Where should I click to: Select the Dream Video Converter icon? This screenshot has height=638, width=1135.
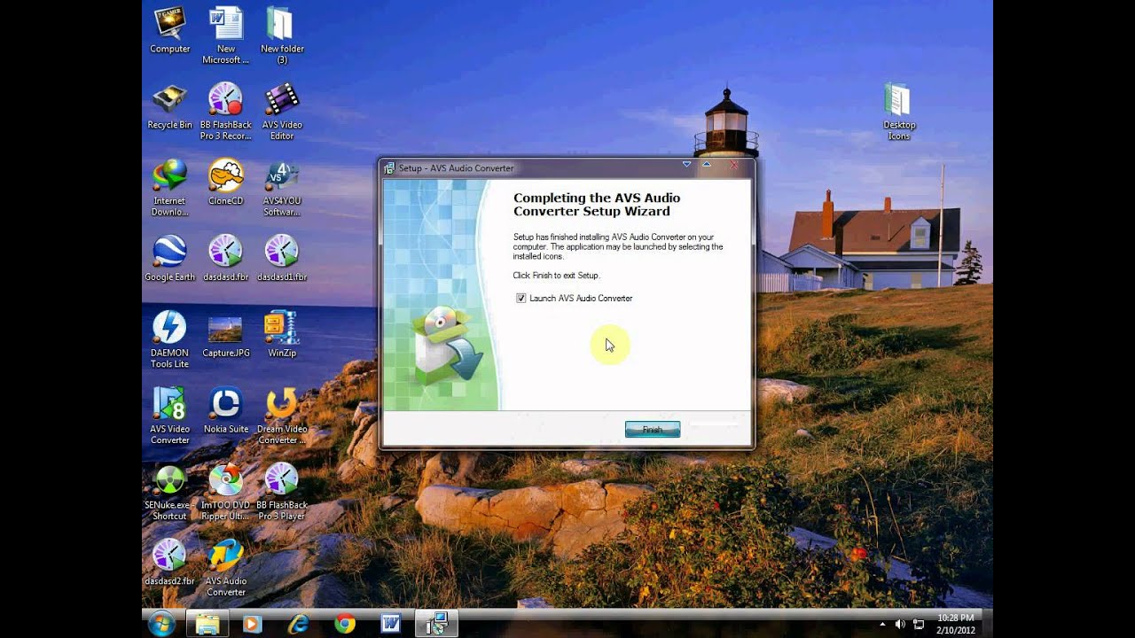(282, 416)
